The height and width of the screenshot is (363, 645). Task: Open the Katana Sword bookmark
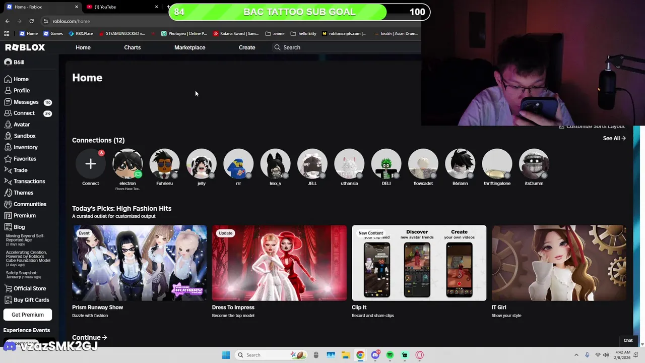tap(236, 34)
